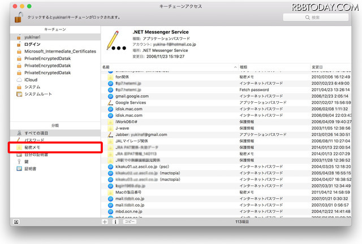The image size is (362, 244).
Task: Select the すべての項目 category
Action: [x=55, y=133]
